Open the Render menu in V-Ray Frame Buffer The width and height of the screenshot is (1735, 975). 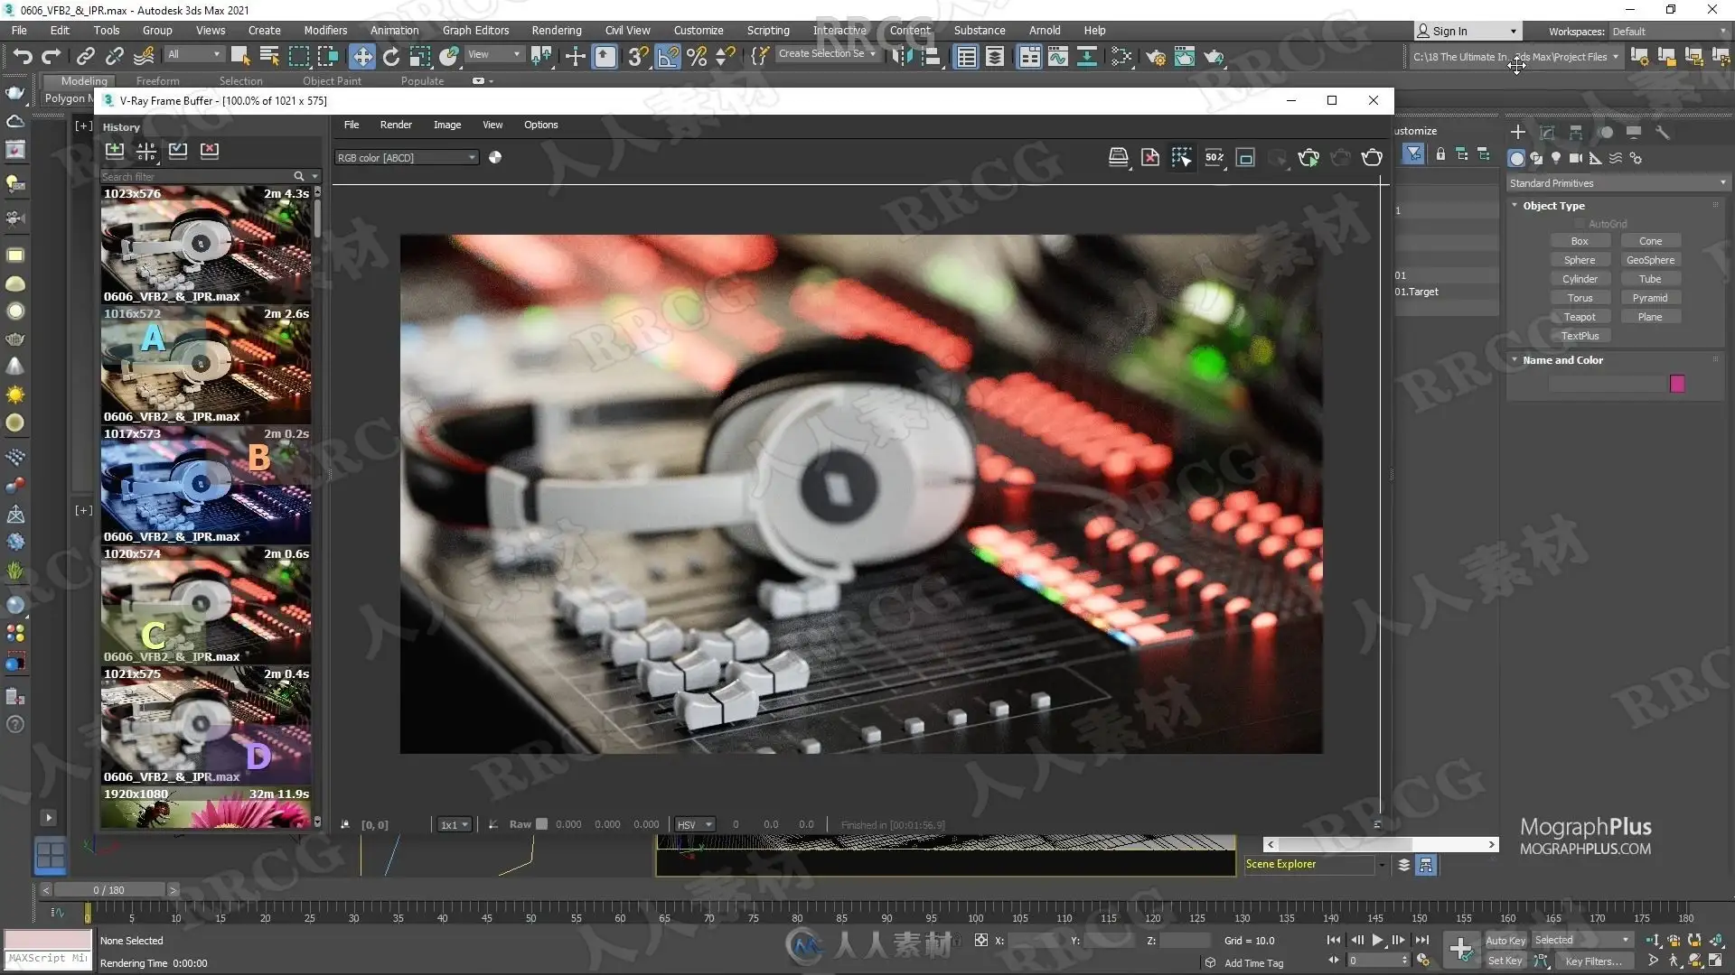pyautogui.click(x=396, y=125)
